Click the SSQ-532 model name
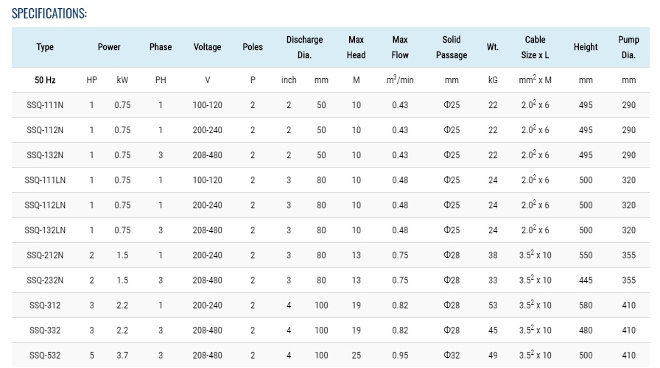This screenshot has height=368, width=660. pos(45,355)
